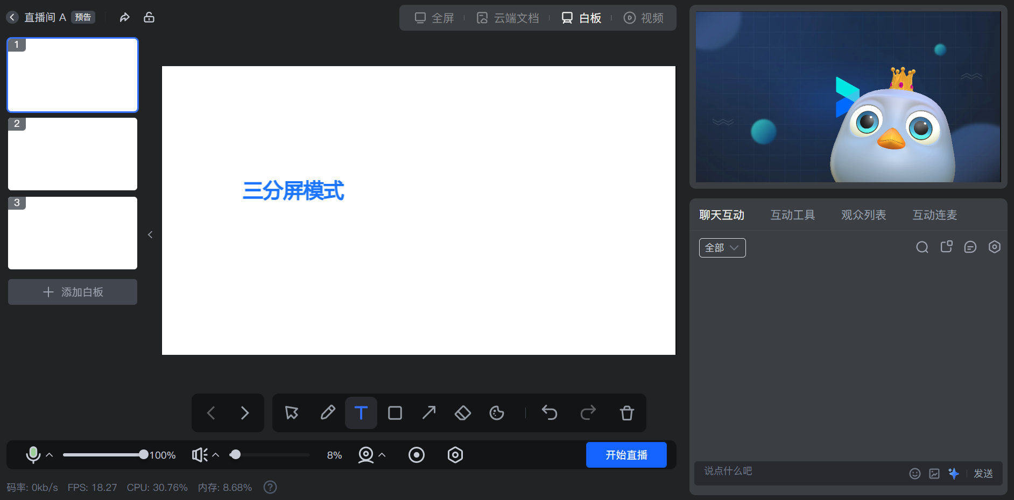Image resolution: width=1014 pixels, height=500 pixels.
Task: Go to previous whiteboard page
Action: [211, 413]
